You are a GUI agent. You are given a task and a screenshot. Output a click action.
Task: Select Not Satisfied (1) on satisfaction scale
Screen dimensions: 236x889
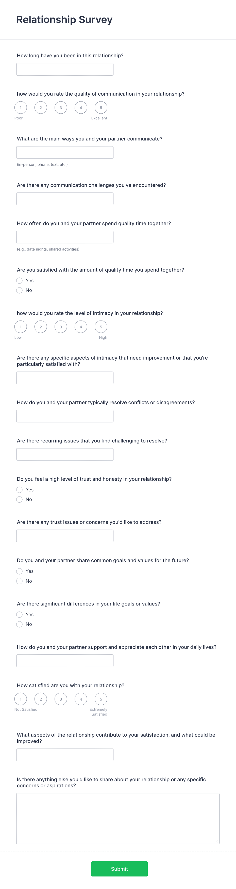coord(20,699)
